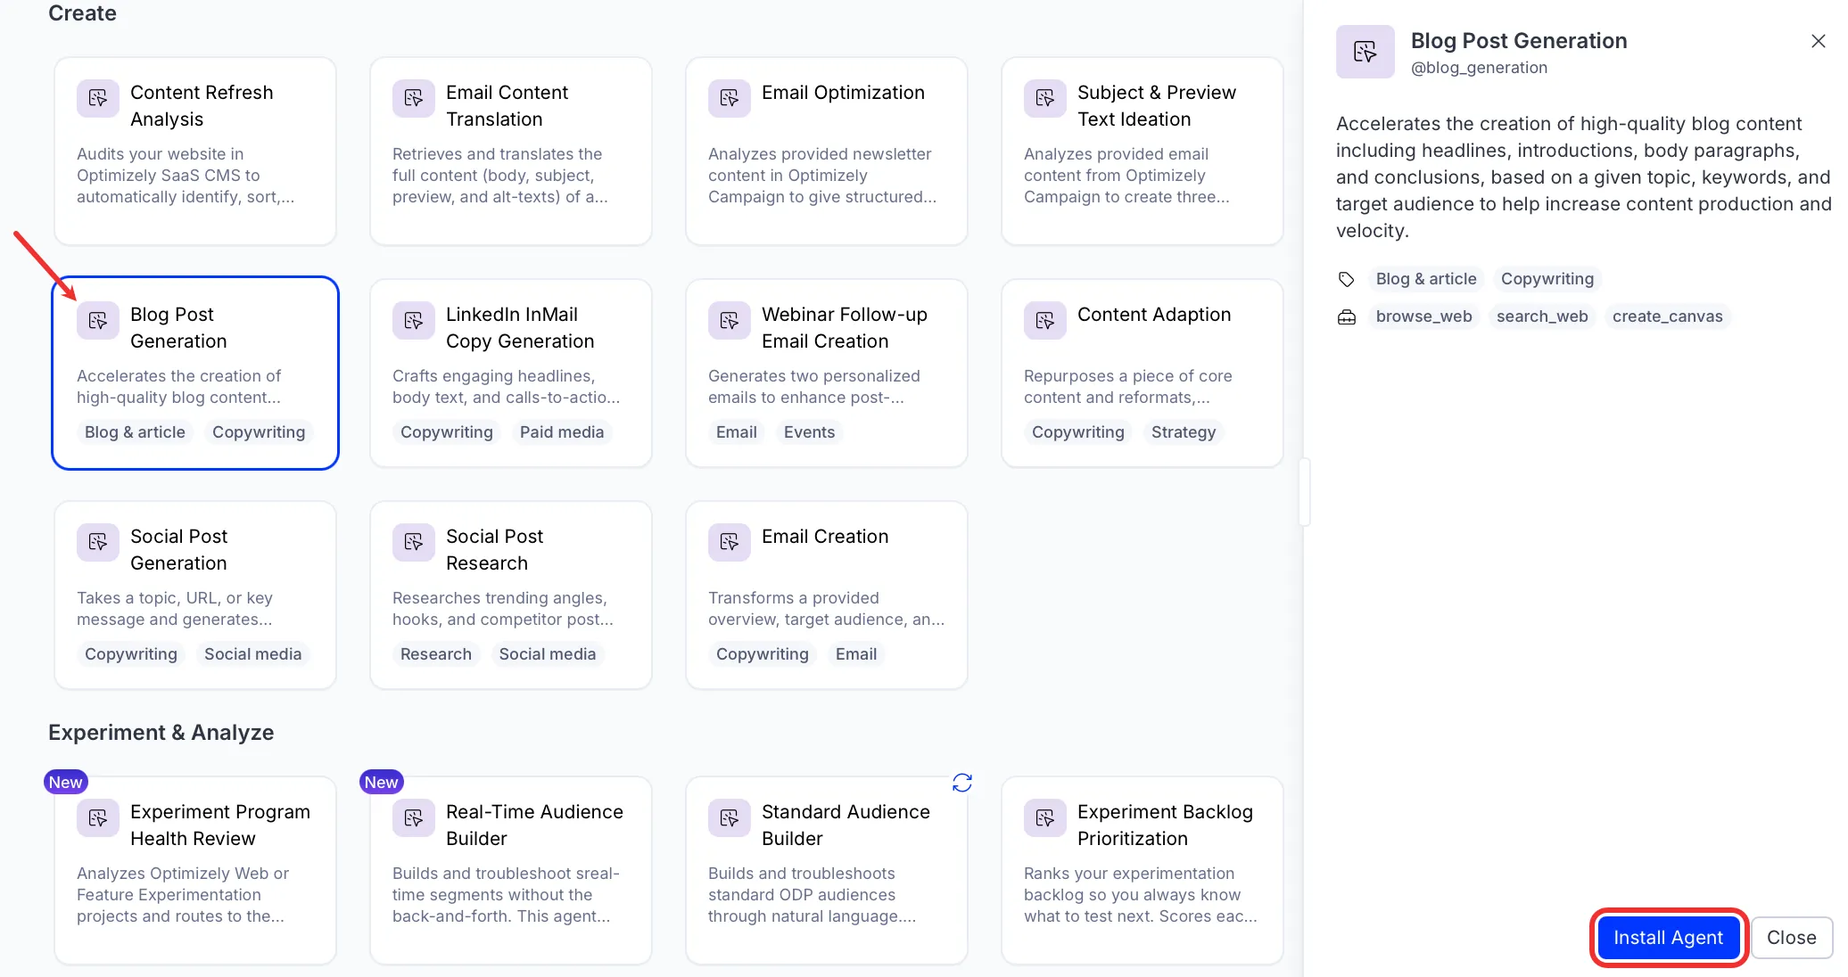Click the search_web tool chip
This screenshot has height=977, width=1848.
pos(1542,316)
